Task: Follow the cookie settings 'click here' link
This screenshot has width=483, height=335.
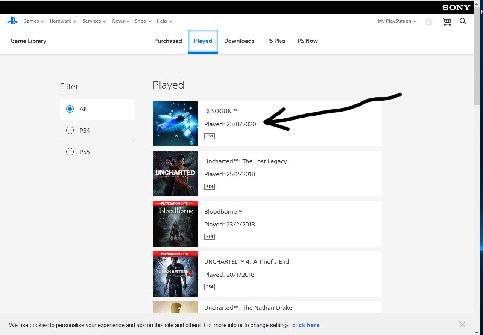Action: click(x=306, y=325)
